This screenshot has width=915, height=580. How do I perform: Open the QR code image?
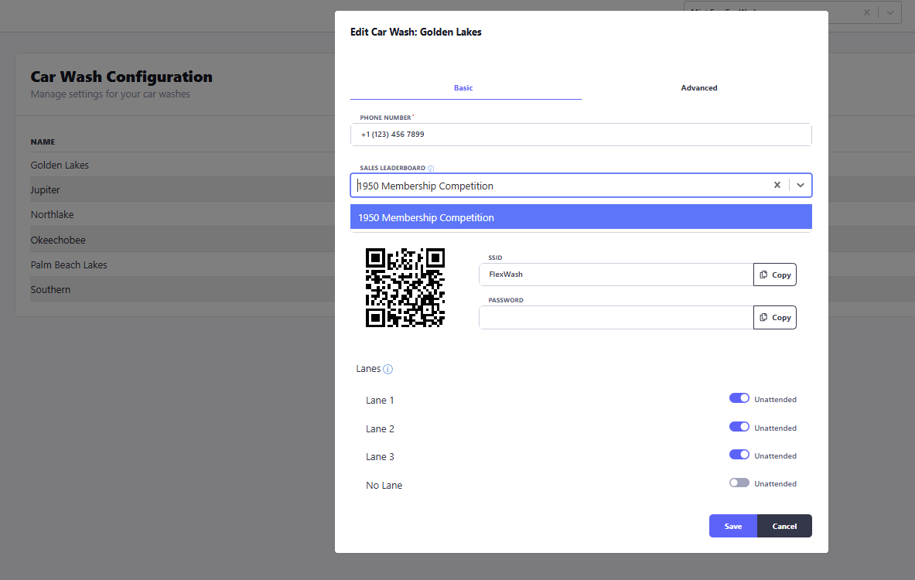(x=405, y=288)
